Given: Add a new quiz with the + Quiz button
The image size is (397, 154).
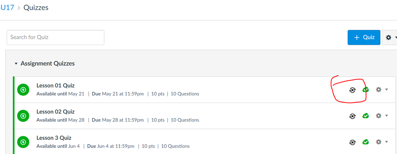Looking at the screenshot, I should click(364, 38).
